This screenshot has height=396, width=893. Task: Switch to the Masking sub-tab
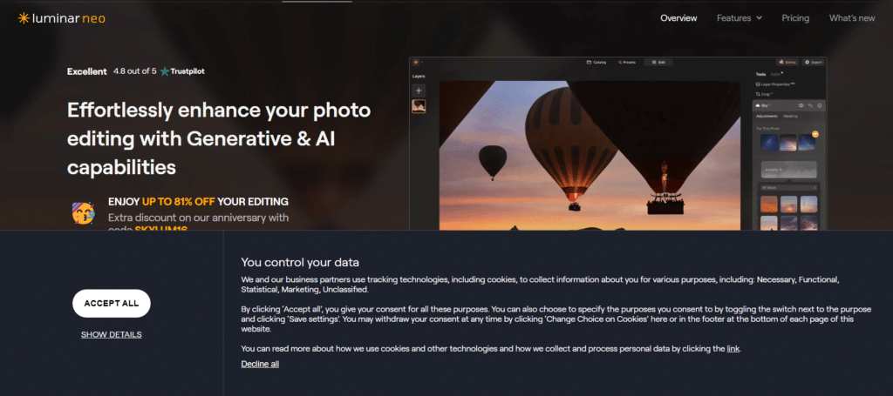[x=790, y=116]
